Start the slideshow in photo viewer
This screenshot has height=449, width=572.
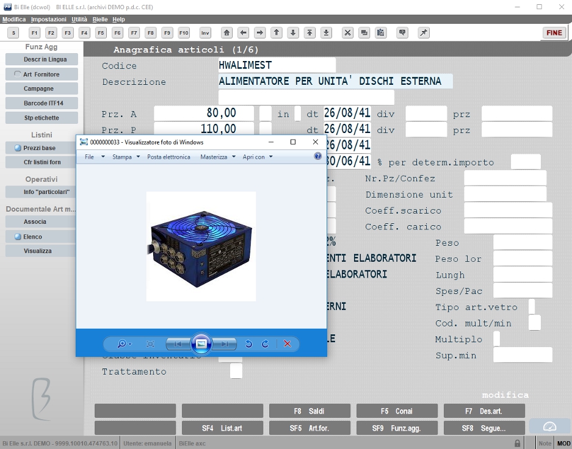tap(201, 343)
